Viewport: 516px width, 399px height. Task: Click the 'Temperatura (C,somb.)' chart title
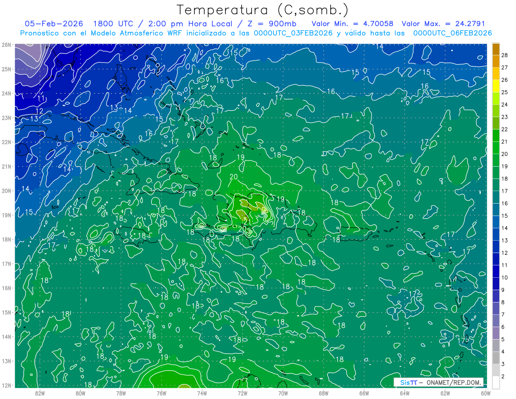[x=262, y=10]
